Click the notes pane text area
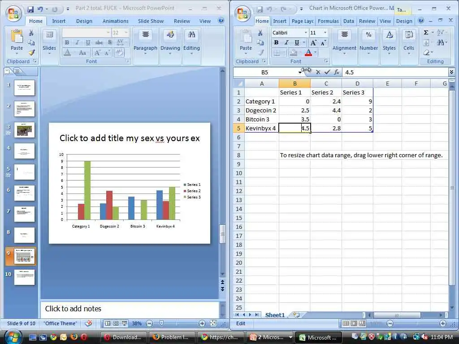 [x=130, y=309]
